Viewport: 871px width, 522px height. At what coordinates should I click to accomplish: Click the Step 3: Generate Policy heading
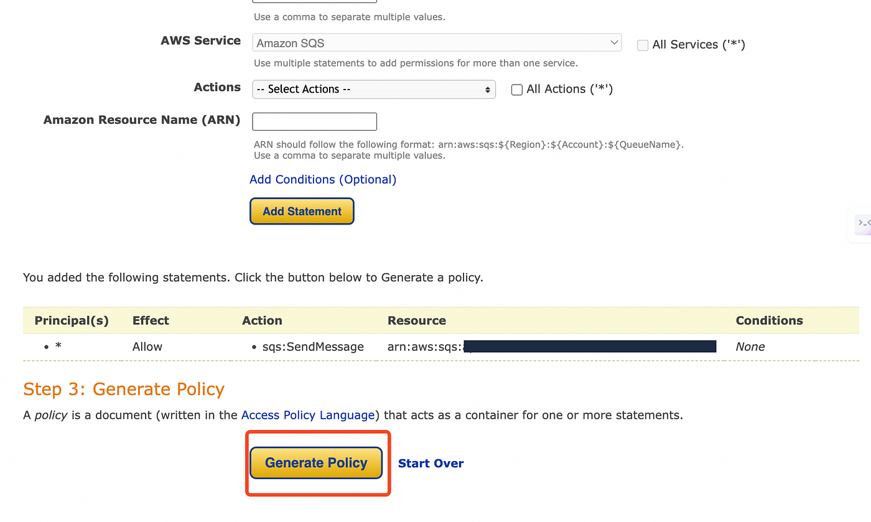[124, 389]
